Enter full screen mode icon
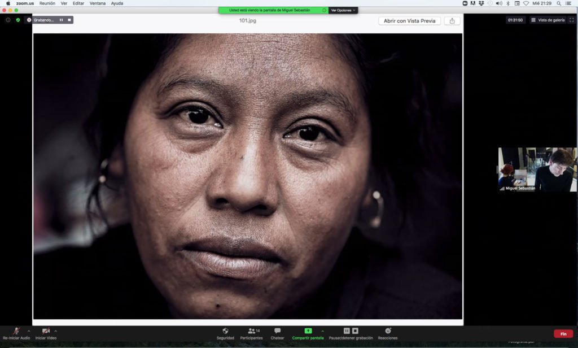 (x=571, y=20)
